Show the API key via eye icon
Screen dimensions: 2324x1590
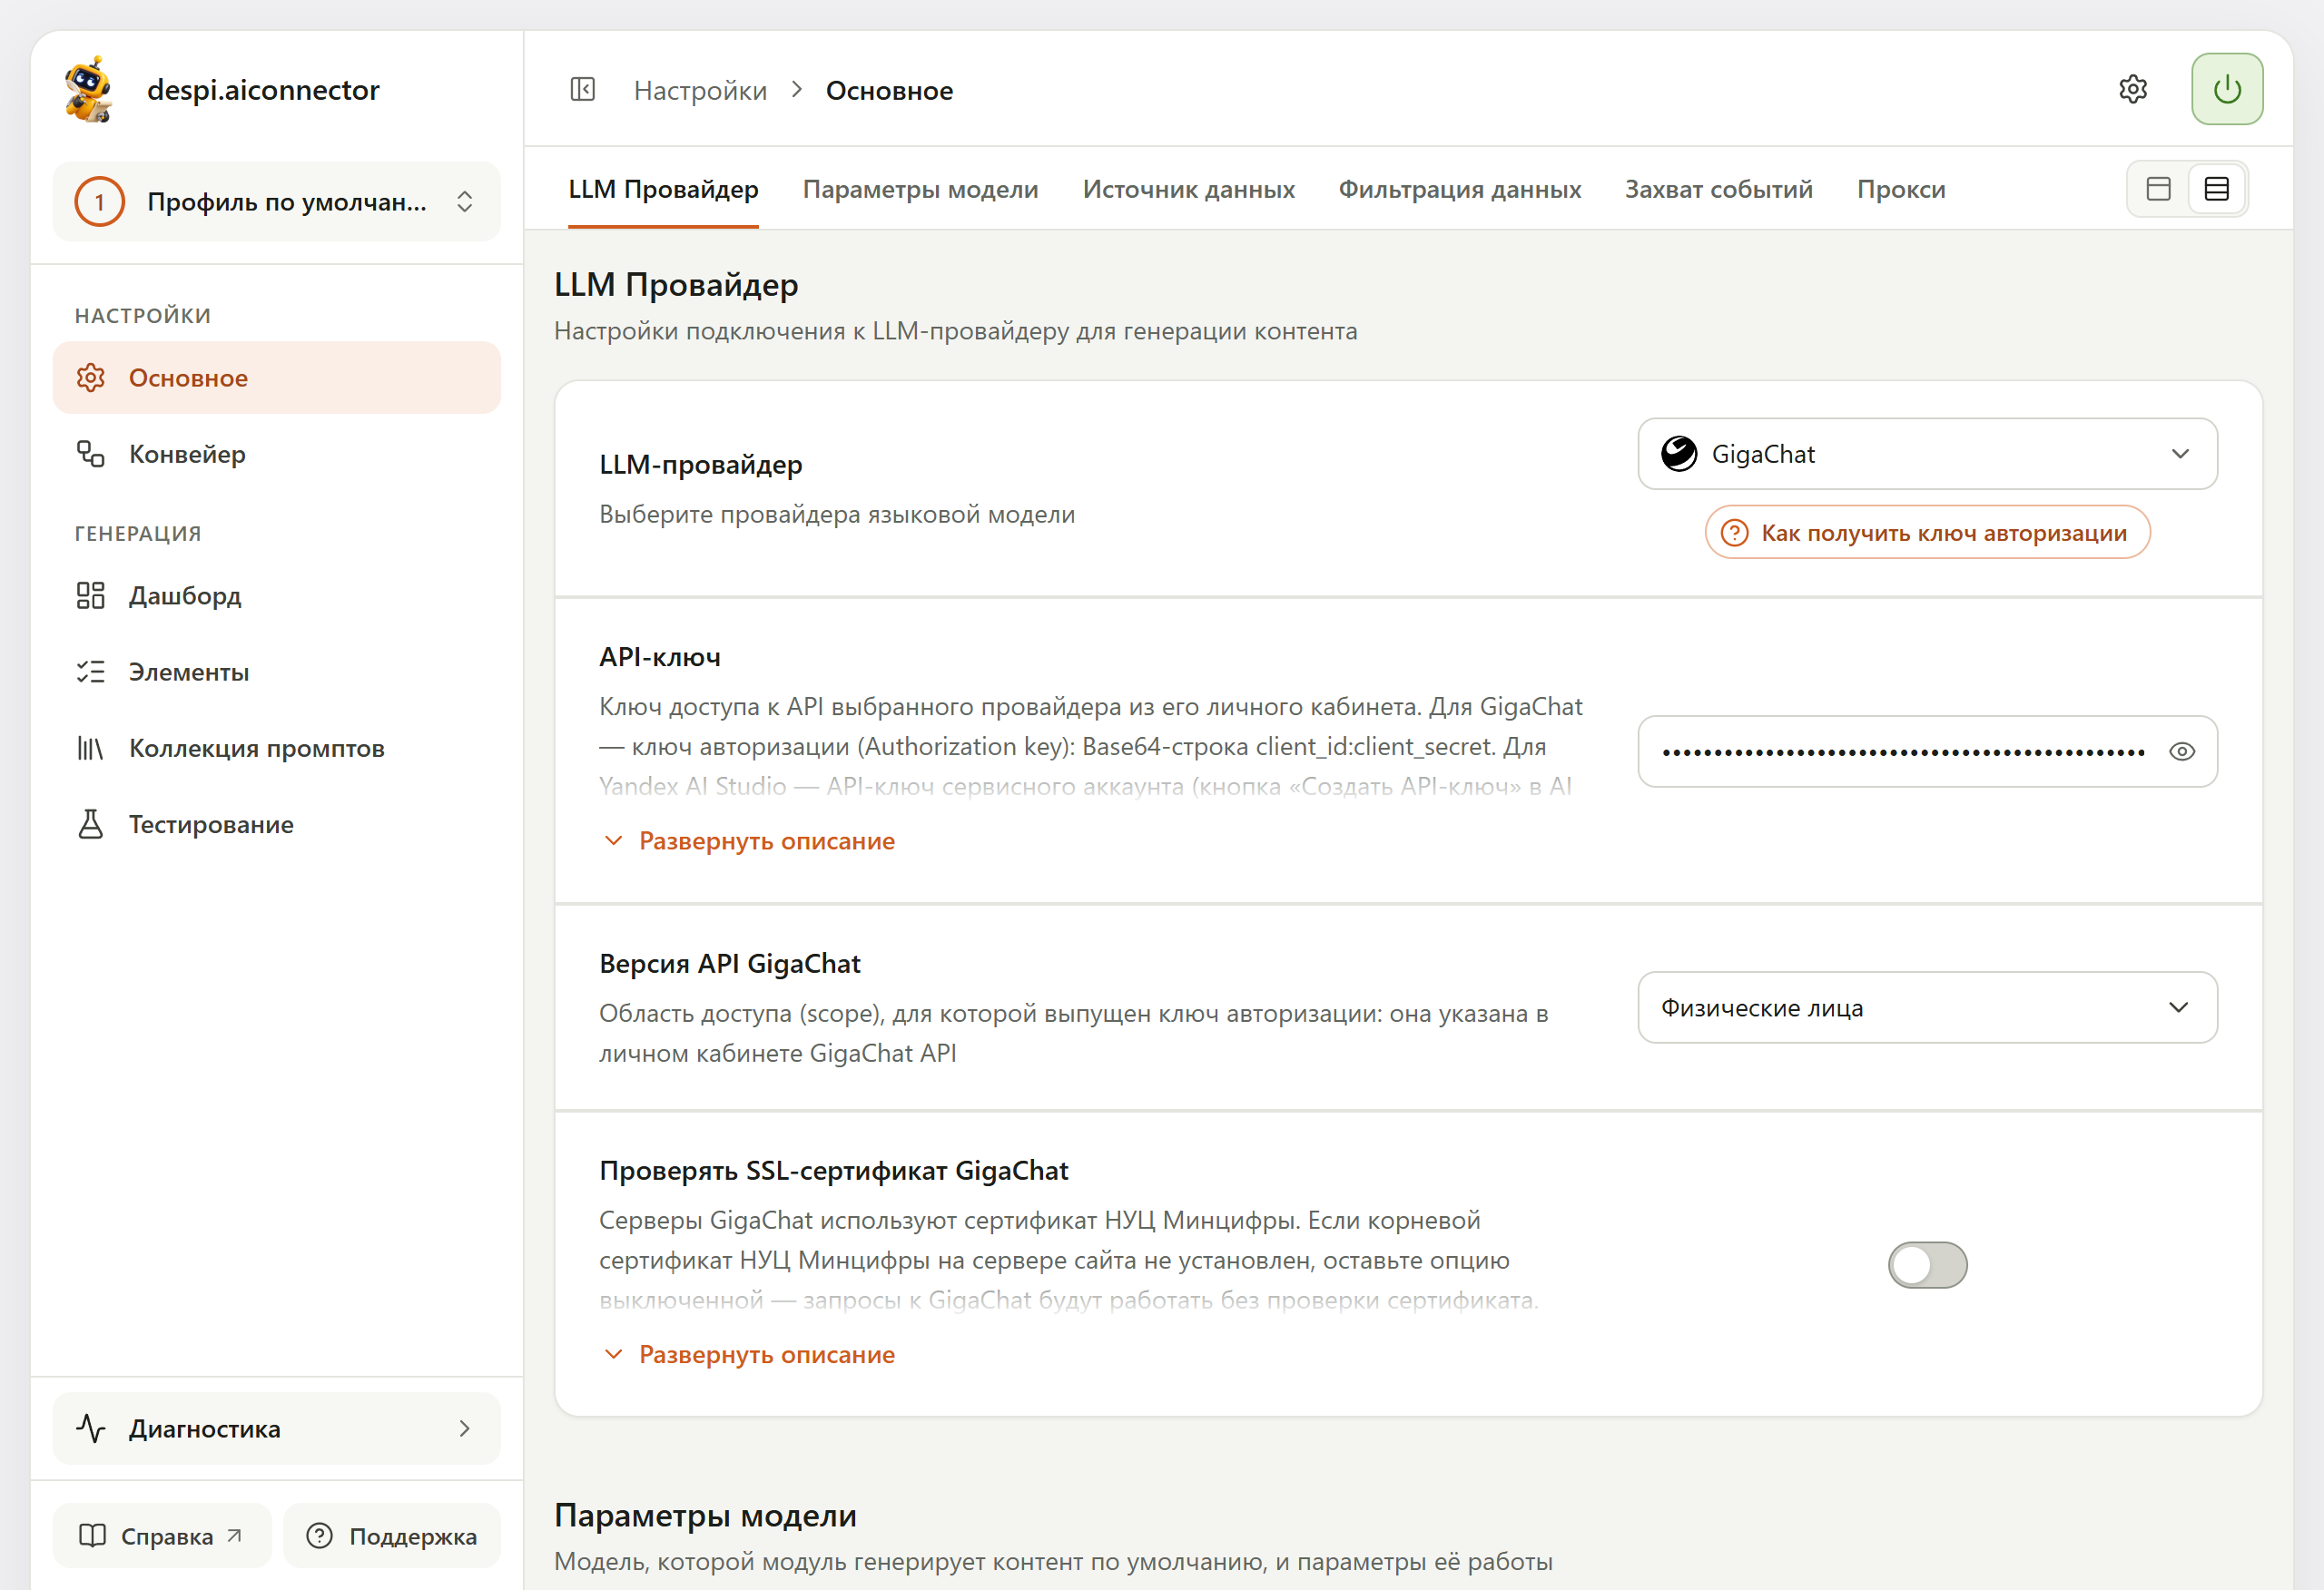2182,751
